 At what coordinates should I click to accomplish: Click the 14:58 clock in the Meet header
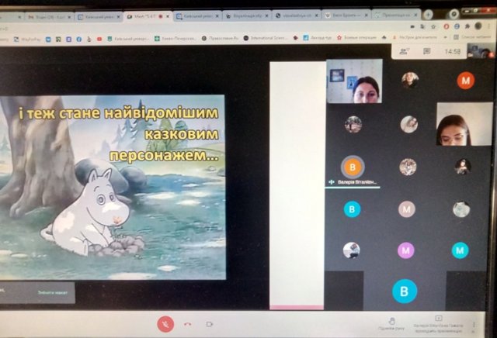(x=452, y=51)
